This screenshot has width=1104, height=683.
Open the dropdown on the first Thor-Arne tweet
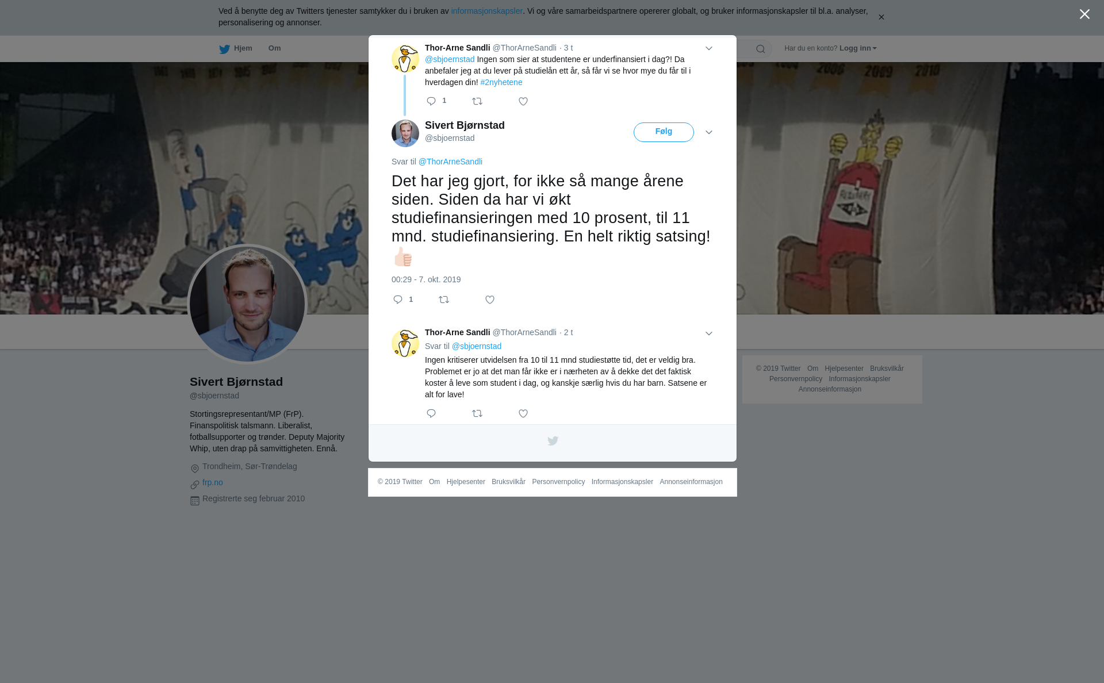(709, 48)
